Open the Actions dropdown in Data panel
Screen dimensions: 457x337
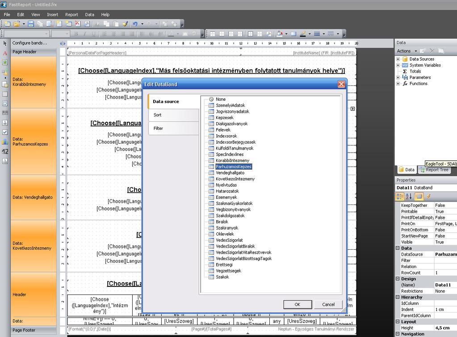tap(407, 51)
